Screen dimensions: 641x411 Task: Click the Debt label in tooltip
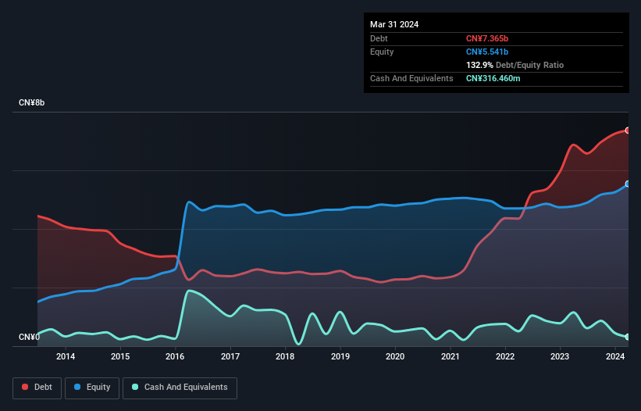(379, 38)
